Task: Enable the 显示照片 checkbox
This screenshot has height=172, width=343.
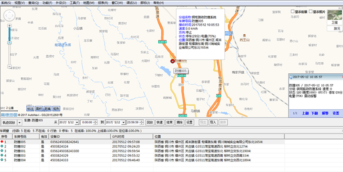Action: click(x=310, y=11)
